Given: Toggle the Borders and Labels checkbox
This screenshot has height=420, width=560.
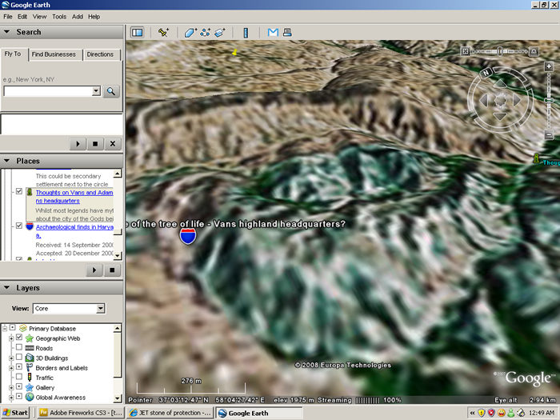Looking at the screenshot, I should [x=19, y=366].
